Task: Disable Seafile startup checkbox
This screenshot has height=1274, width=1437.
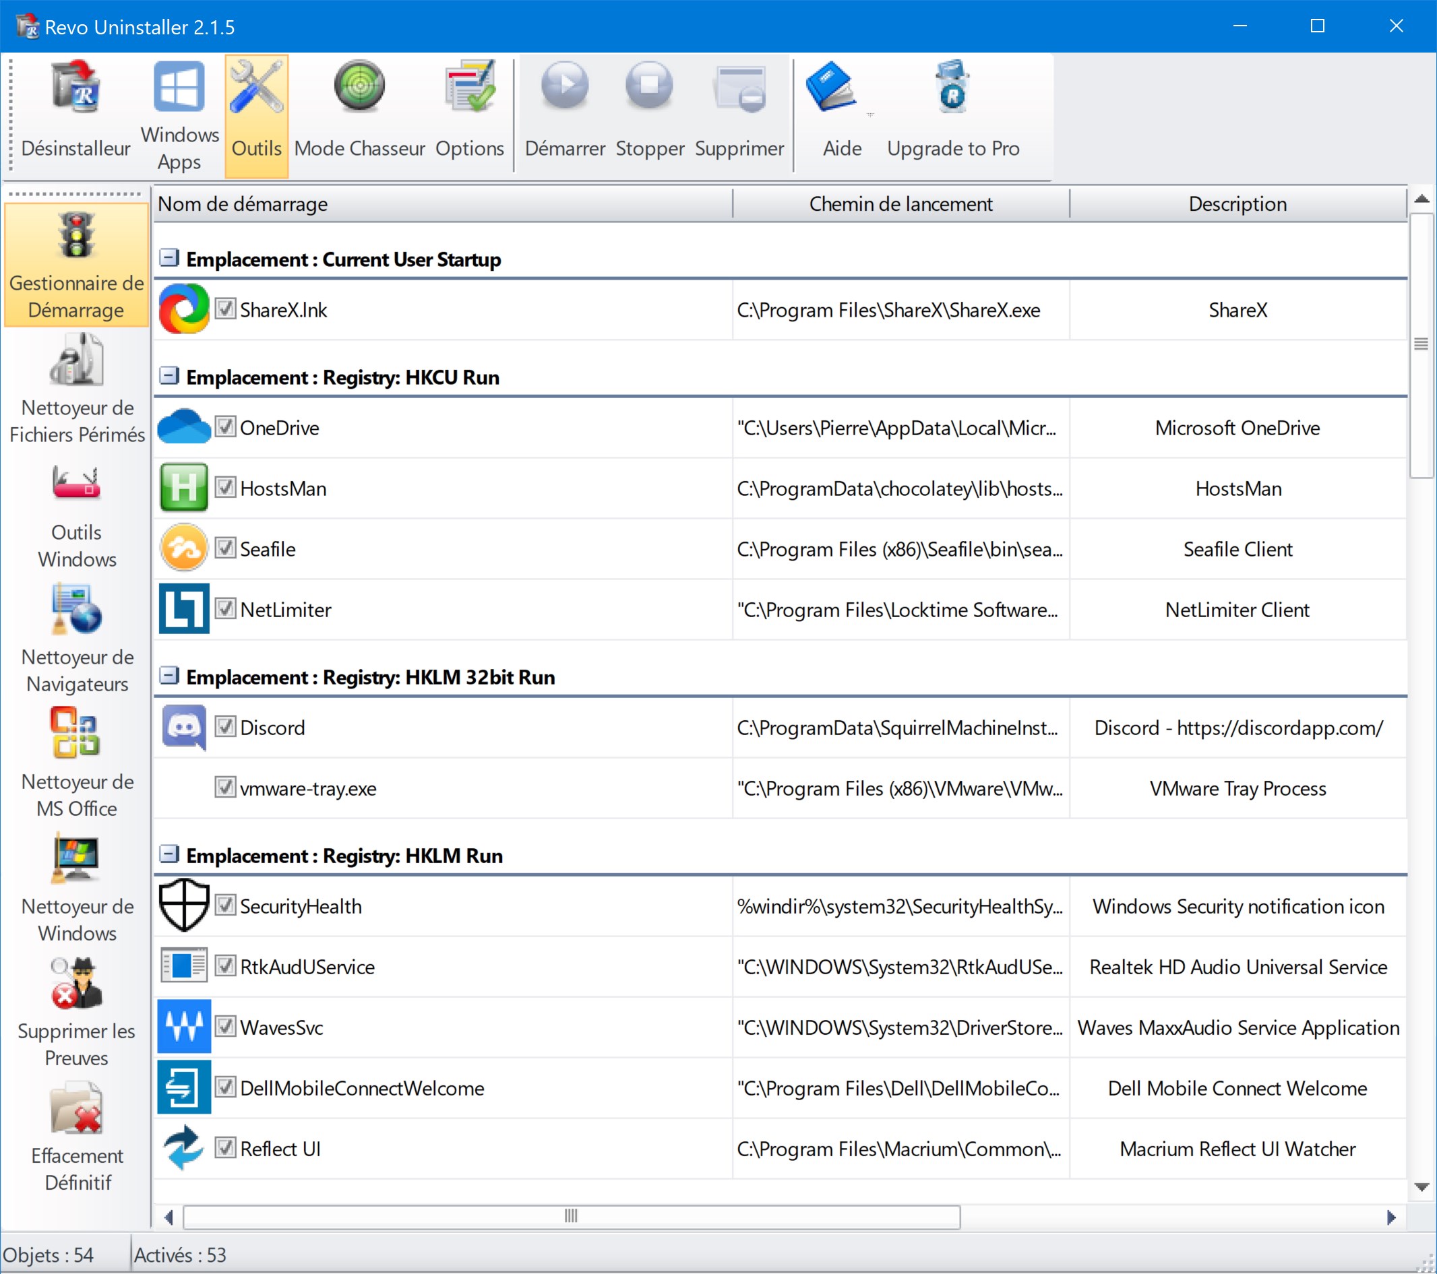Action: click(x=225, y=548)
